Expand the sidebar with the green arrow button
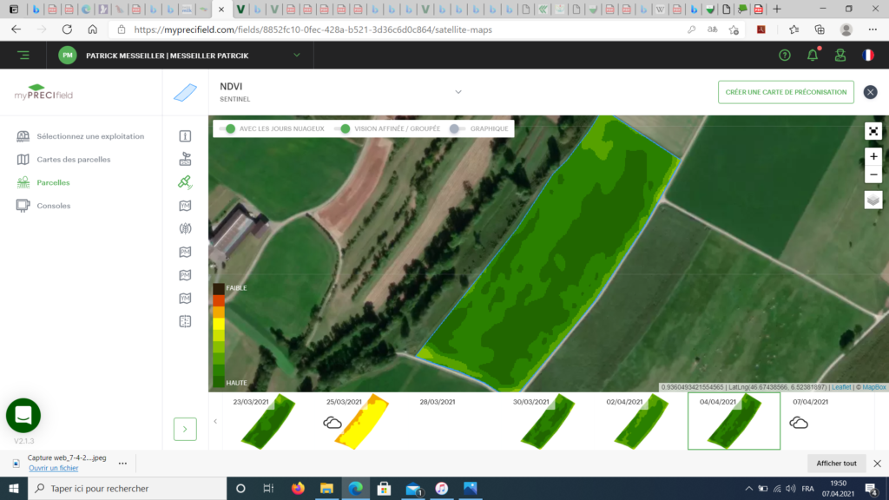Screen dimensions: 889x500 click(x=185, y=428)
